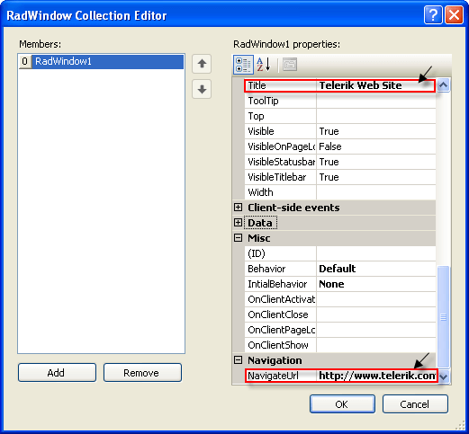Image resolution: width=469 pixels, height=434 pixels.
Task: Expand the Client-side events category
Action: [x=238, y=208]
